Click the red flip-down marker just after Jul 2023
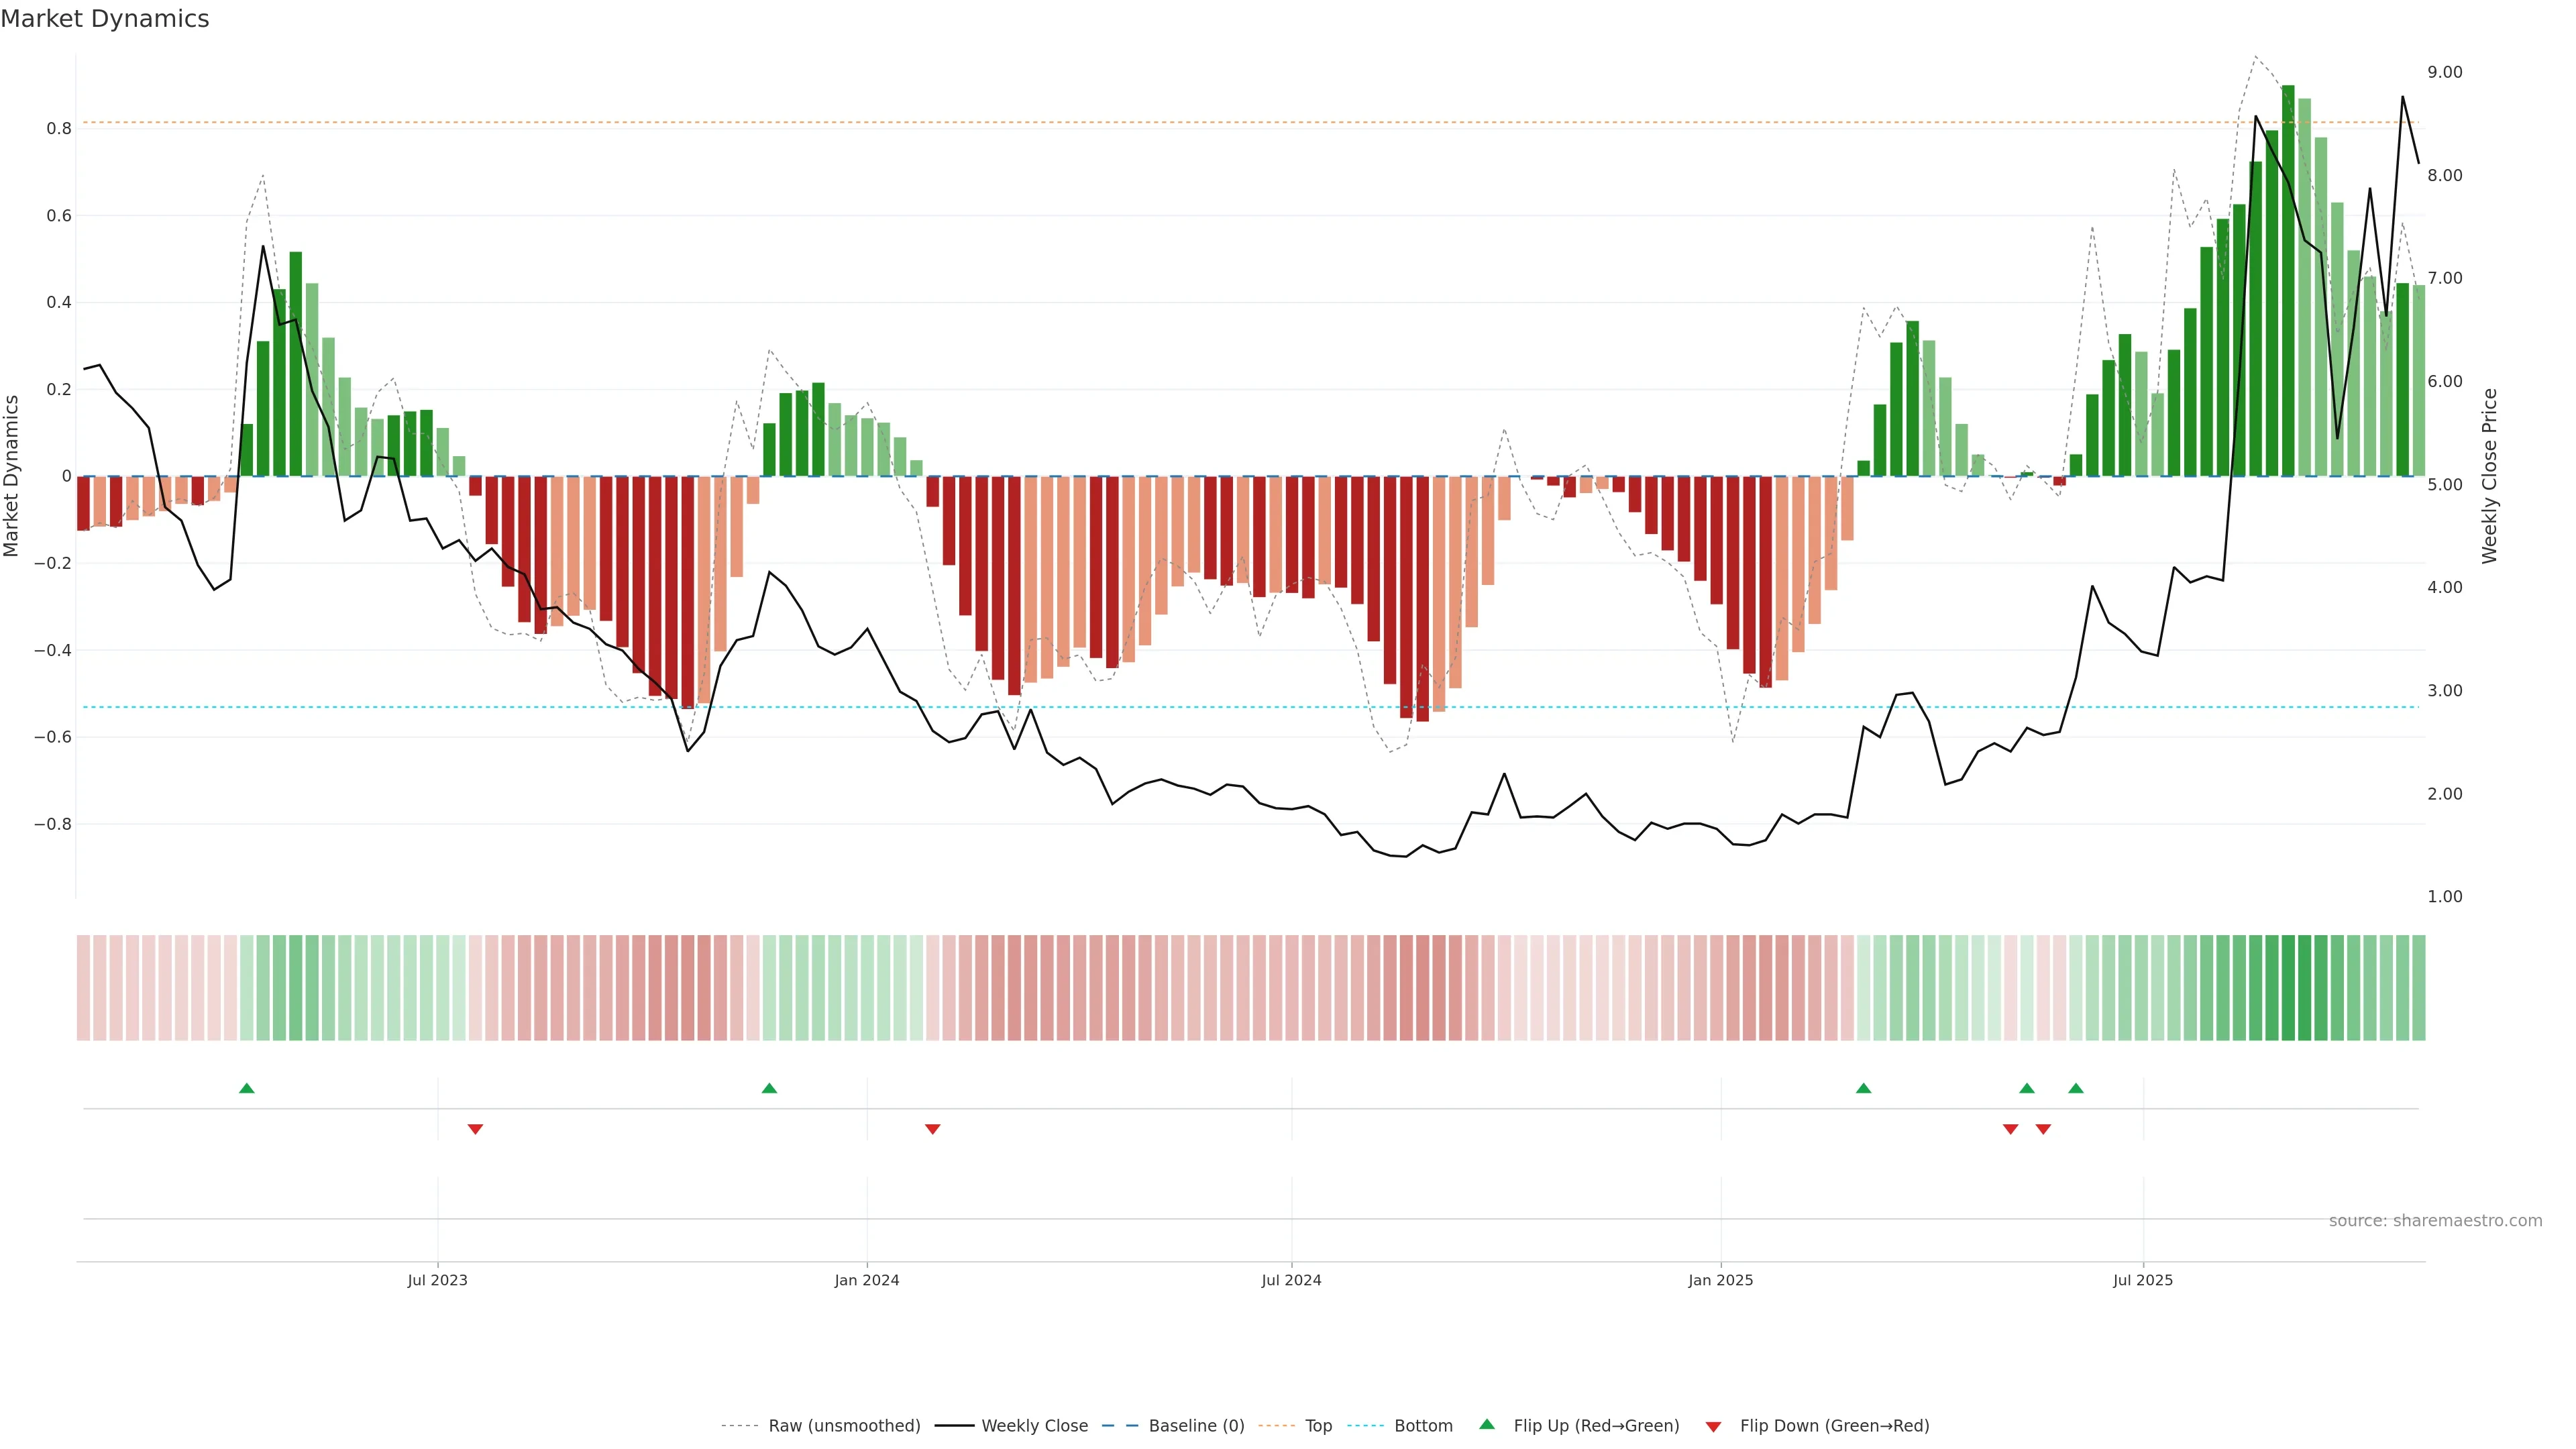The image size is (2576, 1449). (475, 1129)
